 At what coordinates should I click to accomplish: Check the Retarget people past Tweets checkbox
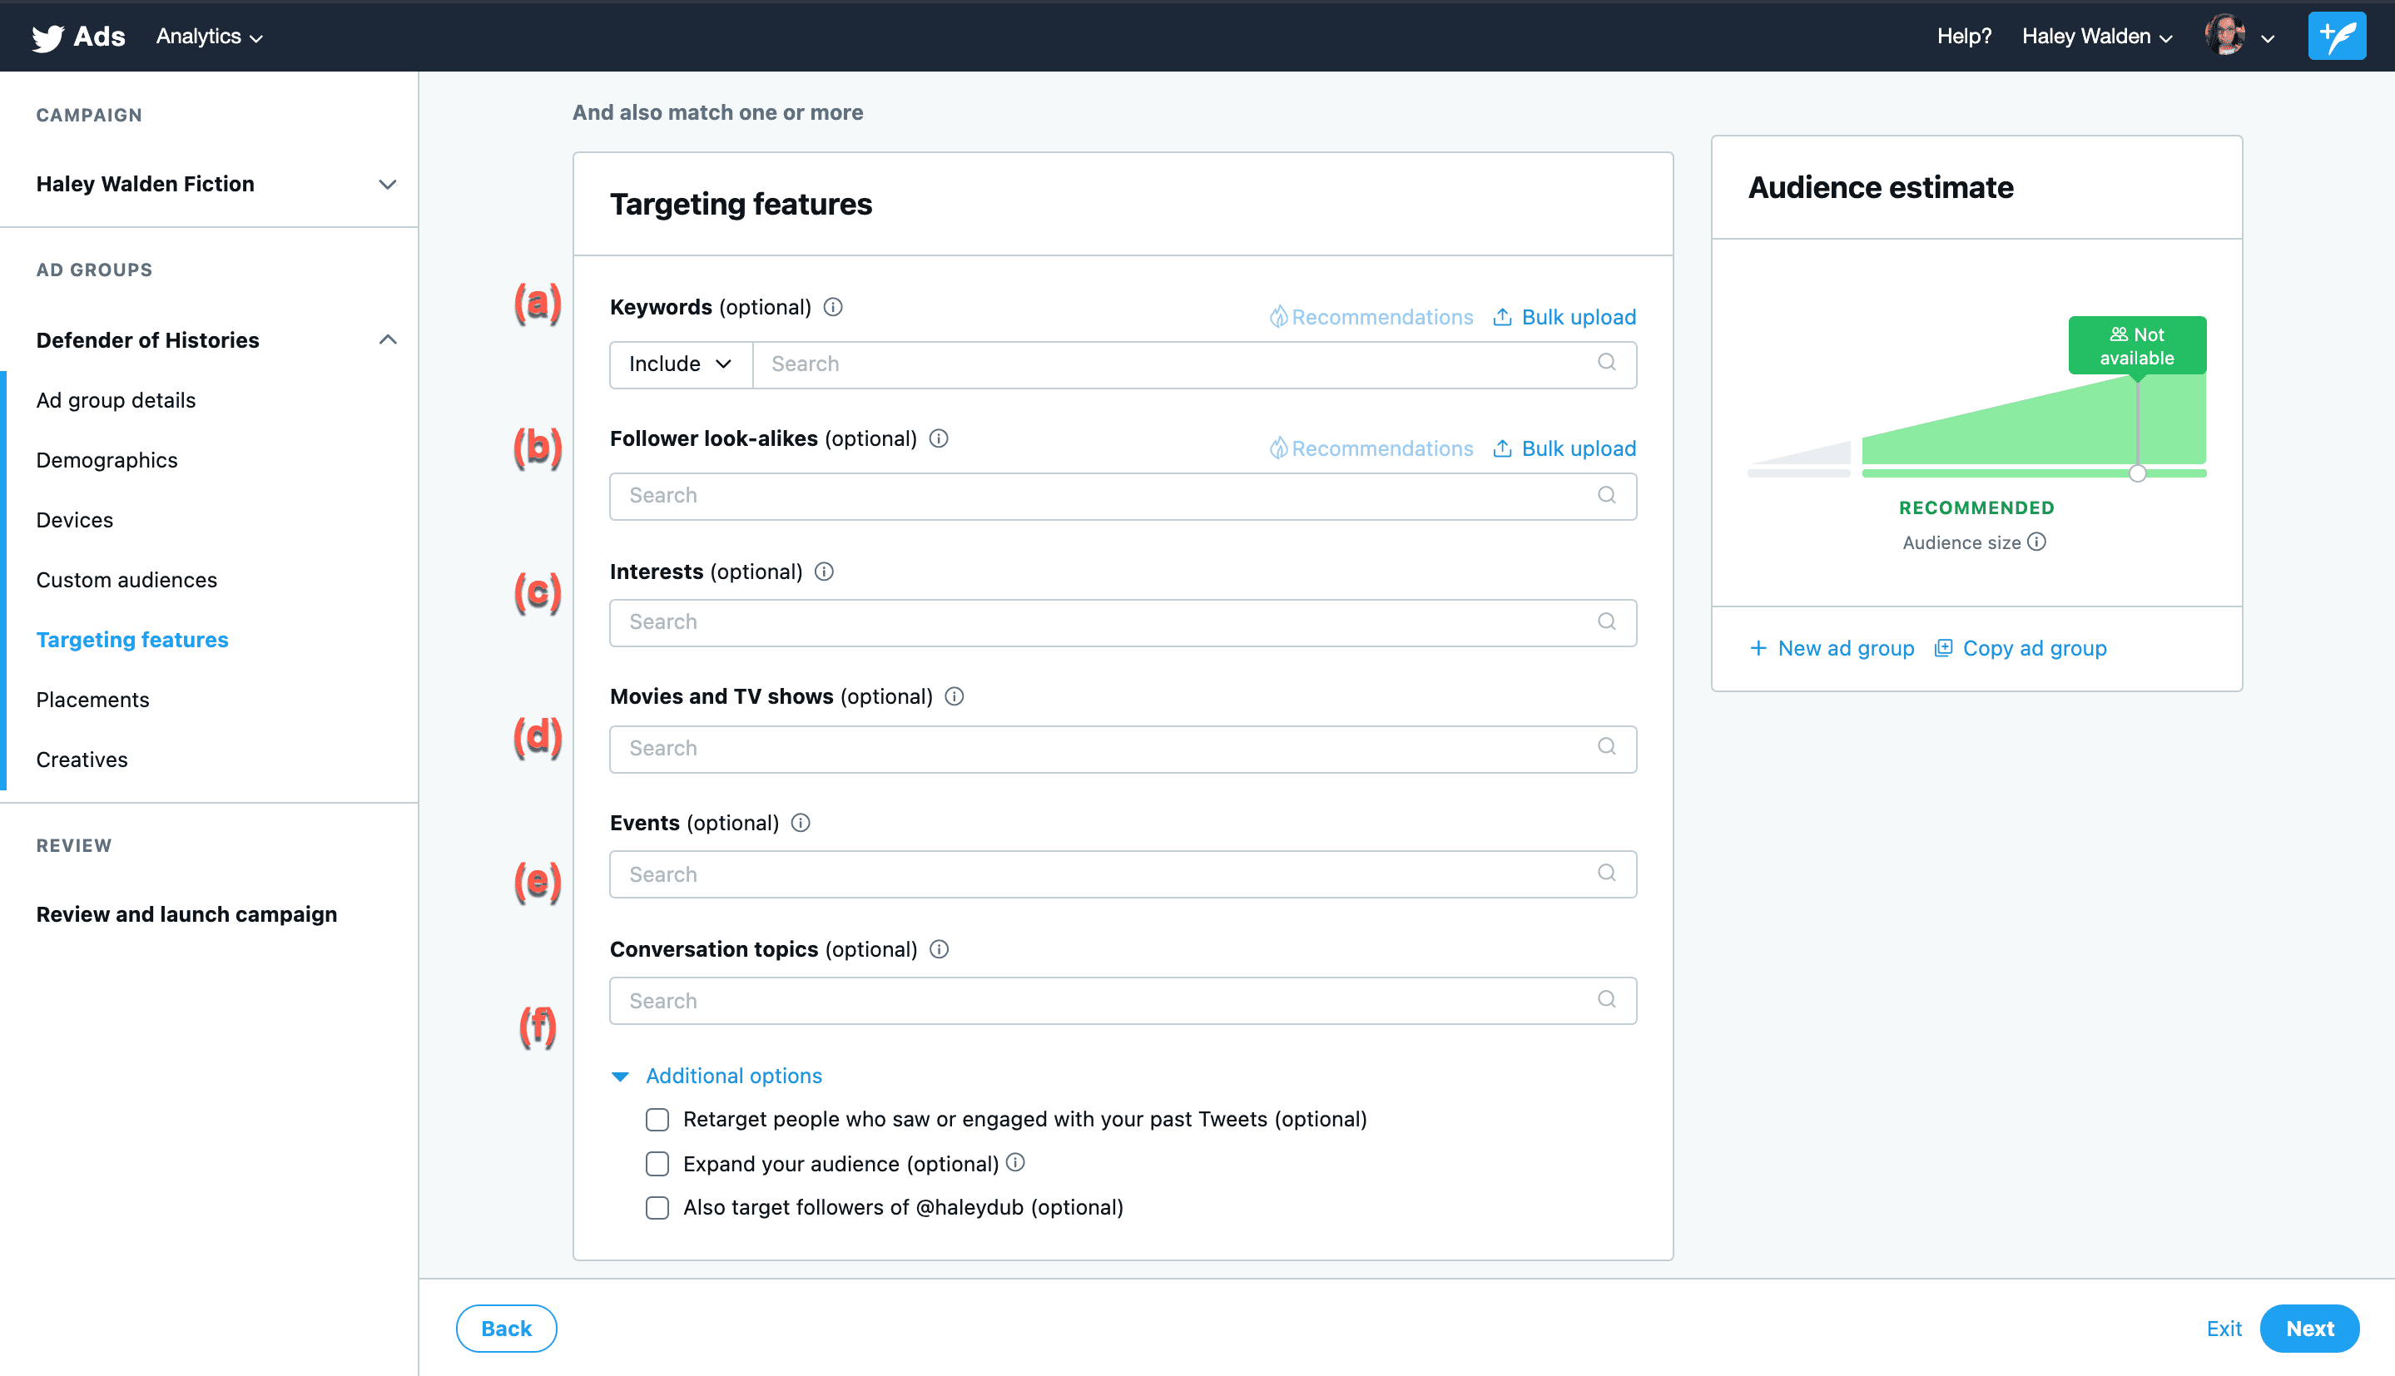[x=657, y=1120]
